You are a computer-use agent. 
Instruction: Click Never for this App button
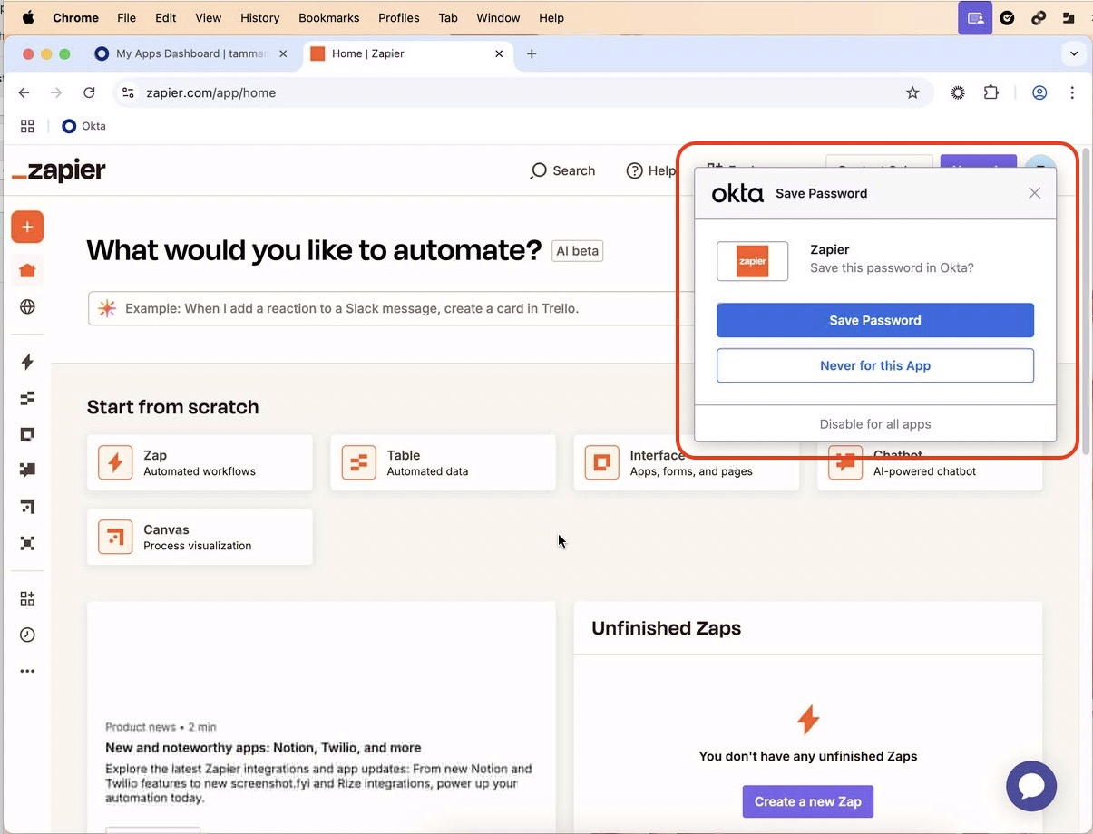pyautogui.click(x=875, y=365)
